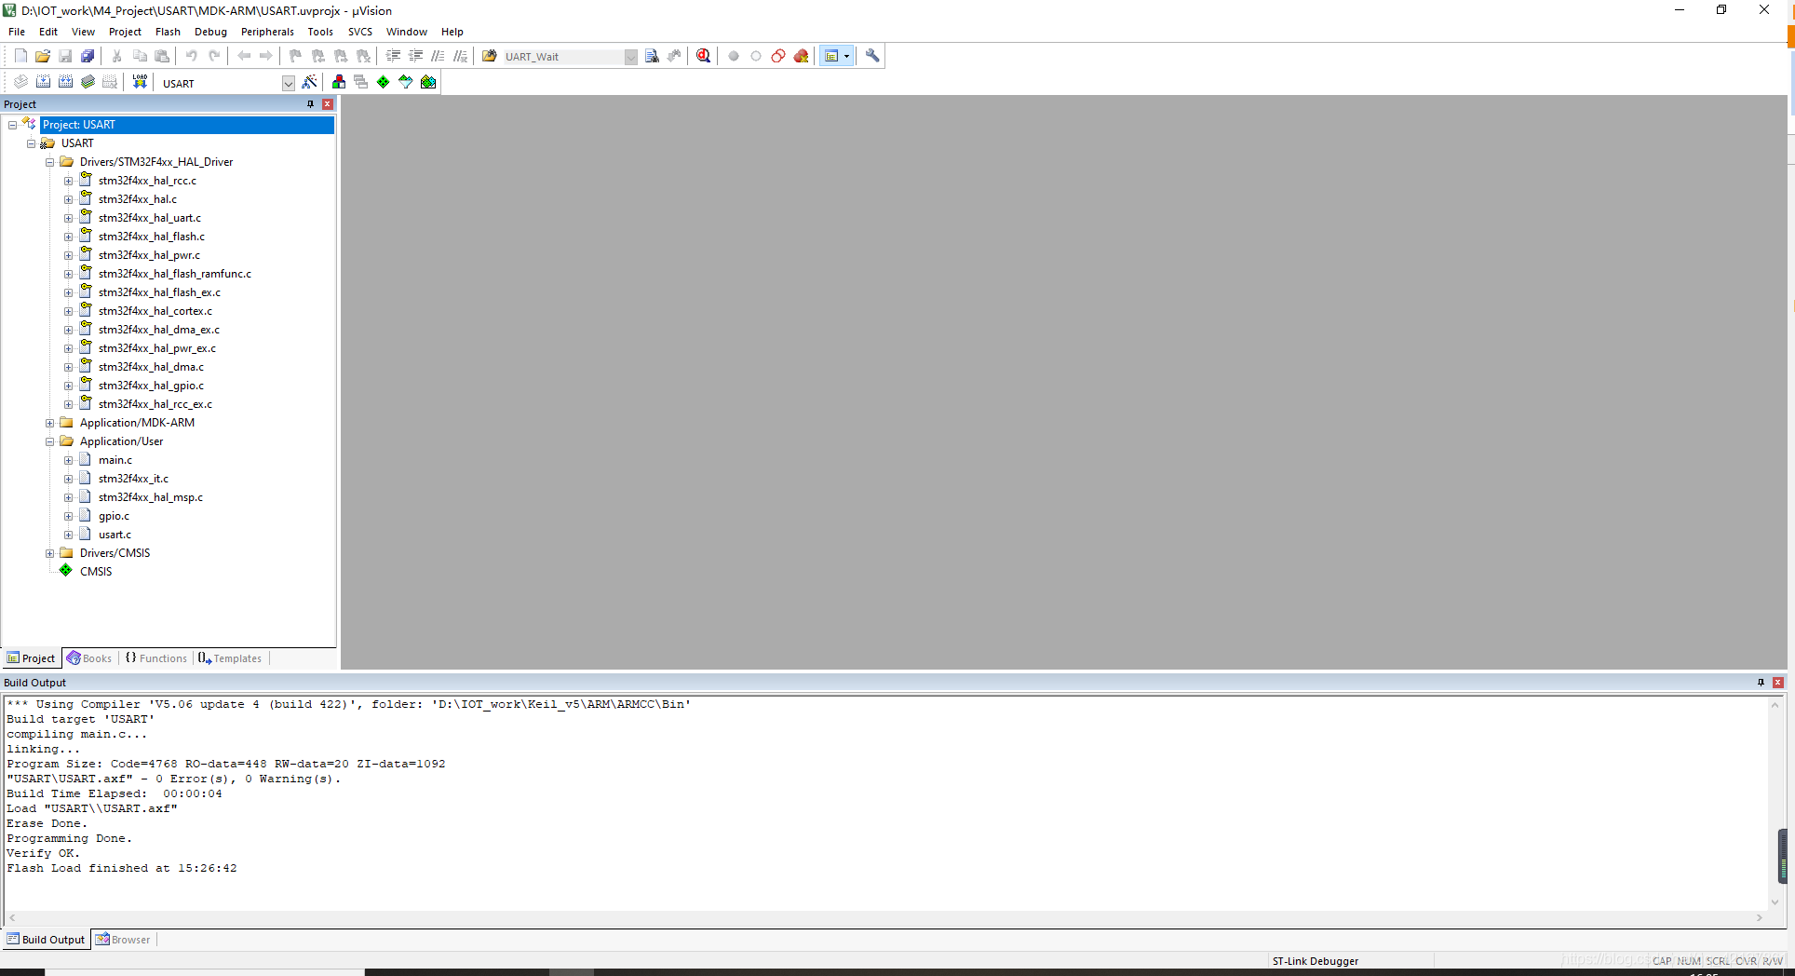
Task: Click the Manage Run-Time Environment green diamond icon
Action: (384, 82)
